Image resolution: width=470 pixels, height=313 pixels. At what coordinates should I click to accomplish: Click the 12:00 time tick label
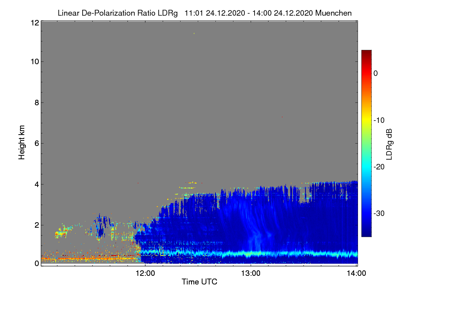(145, 273)
